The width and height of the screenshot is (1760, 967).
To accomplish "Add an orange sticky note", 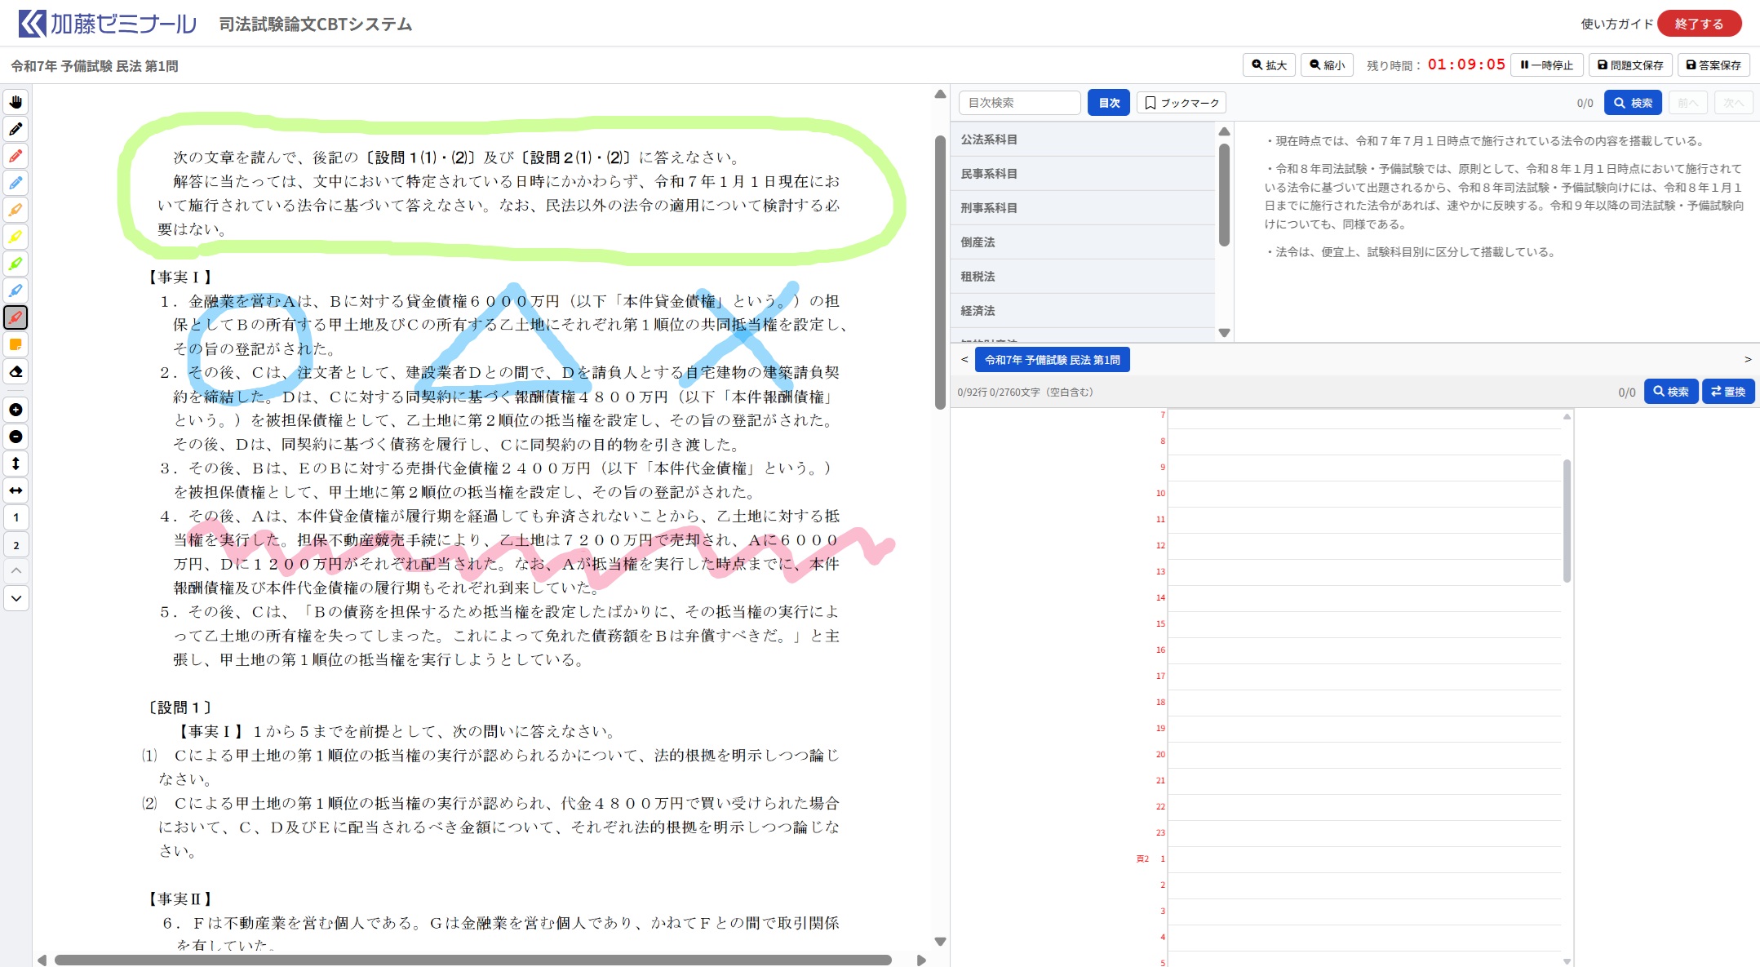I will coord(16,344).
